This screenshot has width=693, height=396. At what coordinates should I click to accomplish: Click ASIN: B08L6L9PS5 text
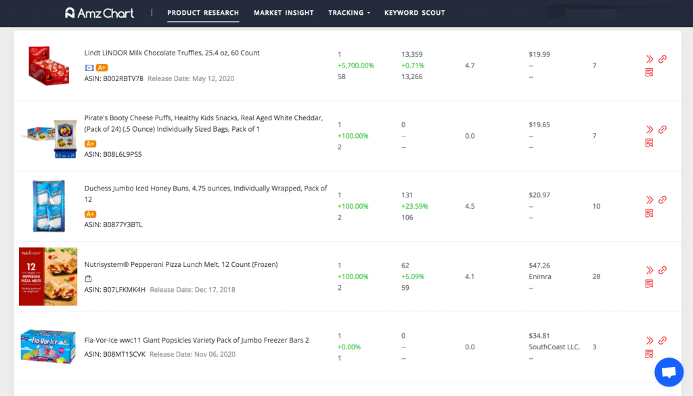[x=113, y=154]
